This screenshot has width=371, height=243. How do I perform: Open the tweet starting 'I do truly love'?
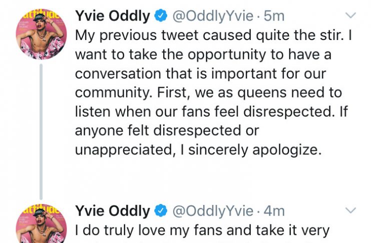coord(202,230)
